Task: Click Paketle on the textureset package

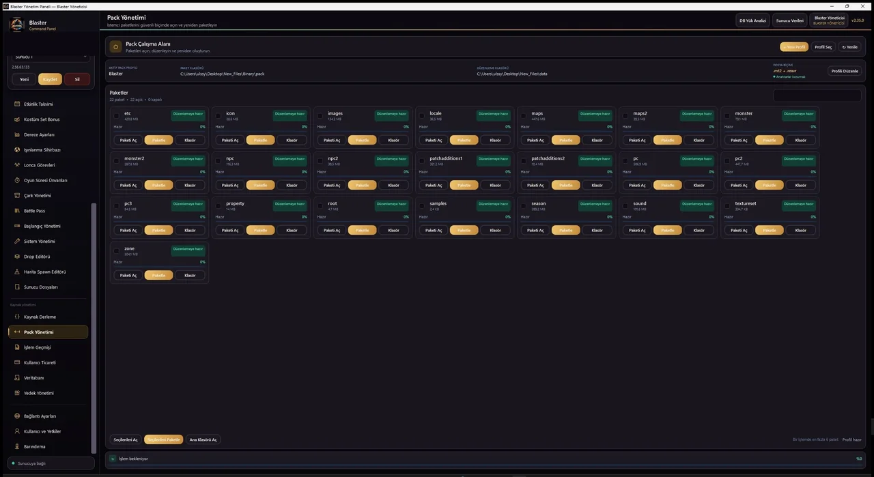Action: click(770, 230)
